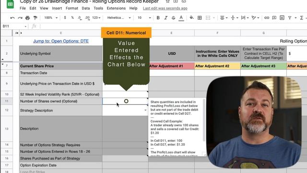The width and height of the screenshot is (307, 173).
Task: Follow 'Jump to: Open Options: DTE' link
Action: click(x=61, y=41)
